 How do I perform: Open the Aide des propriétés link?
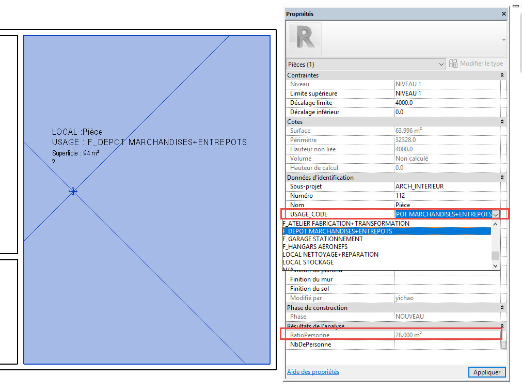click(x=313, y=372)
